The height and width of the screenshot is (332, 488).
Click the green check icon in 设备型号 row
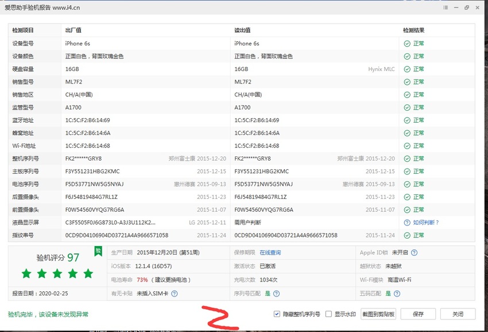[x=407, y=44]
